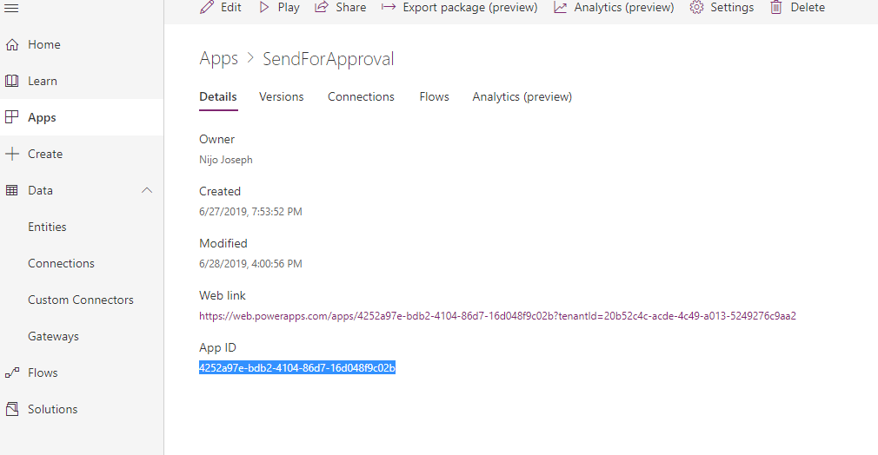Click Apps breadcrumb link in header
This screenshot has height=455, width=878.
tap(218, 58)
